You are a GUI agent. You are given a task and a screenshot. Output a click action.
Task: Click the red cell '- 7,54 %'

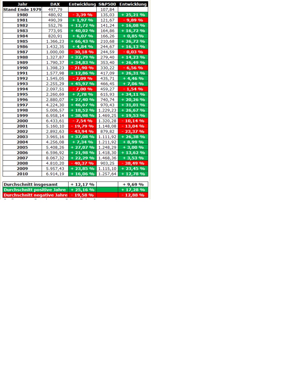[x=83, y=121]
